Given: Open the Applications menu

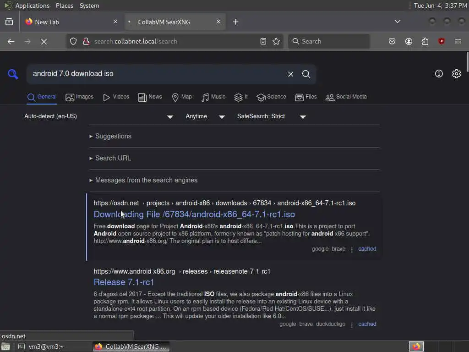Looking at the screenshot, I should (33, 5).
